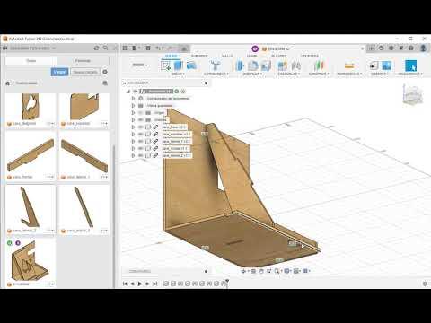
Task: Toggle visibility of Origen folder
Action: pos(141,113)
